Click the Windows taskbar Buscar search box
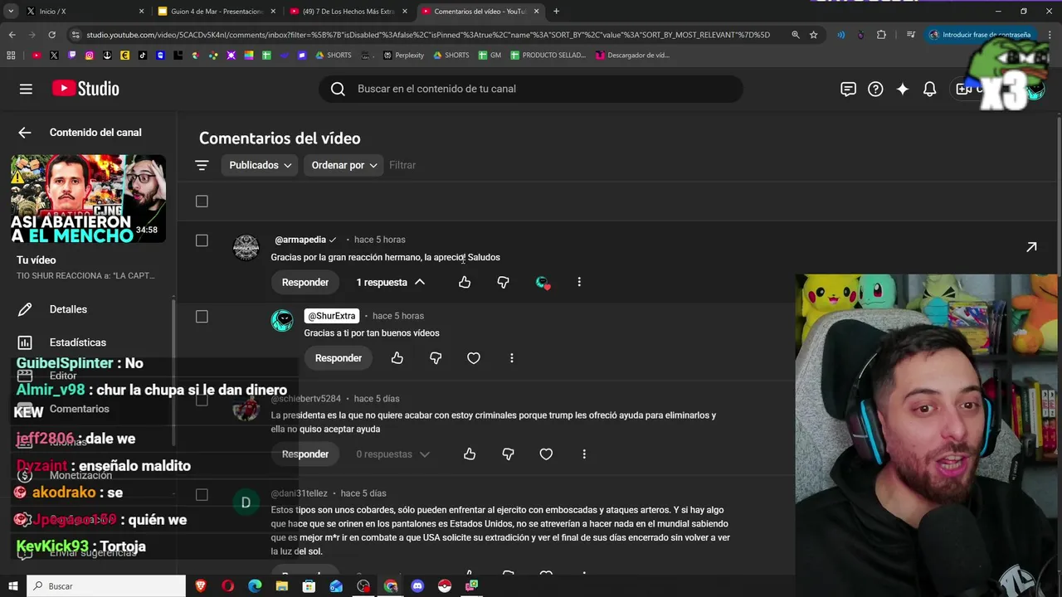The image size is (1062, 597). (x=106, y=586)
